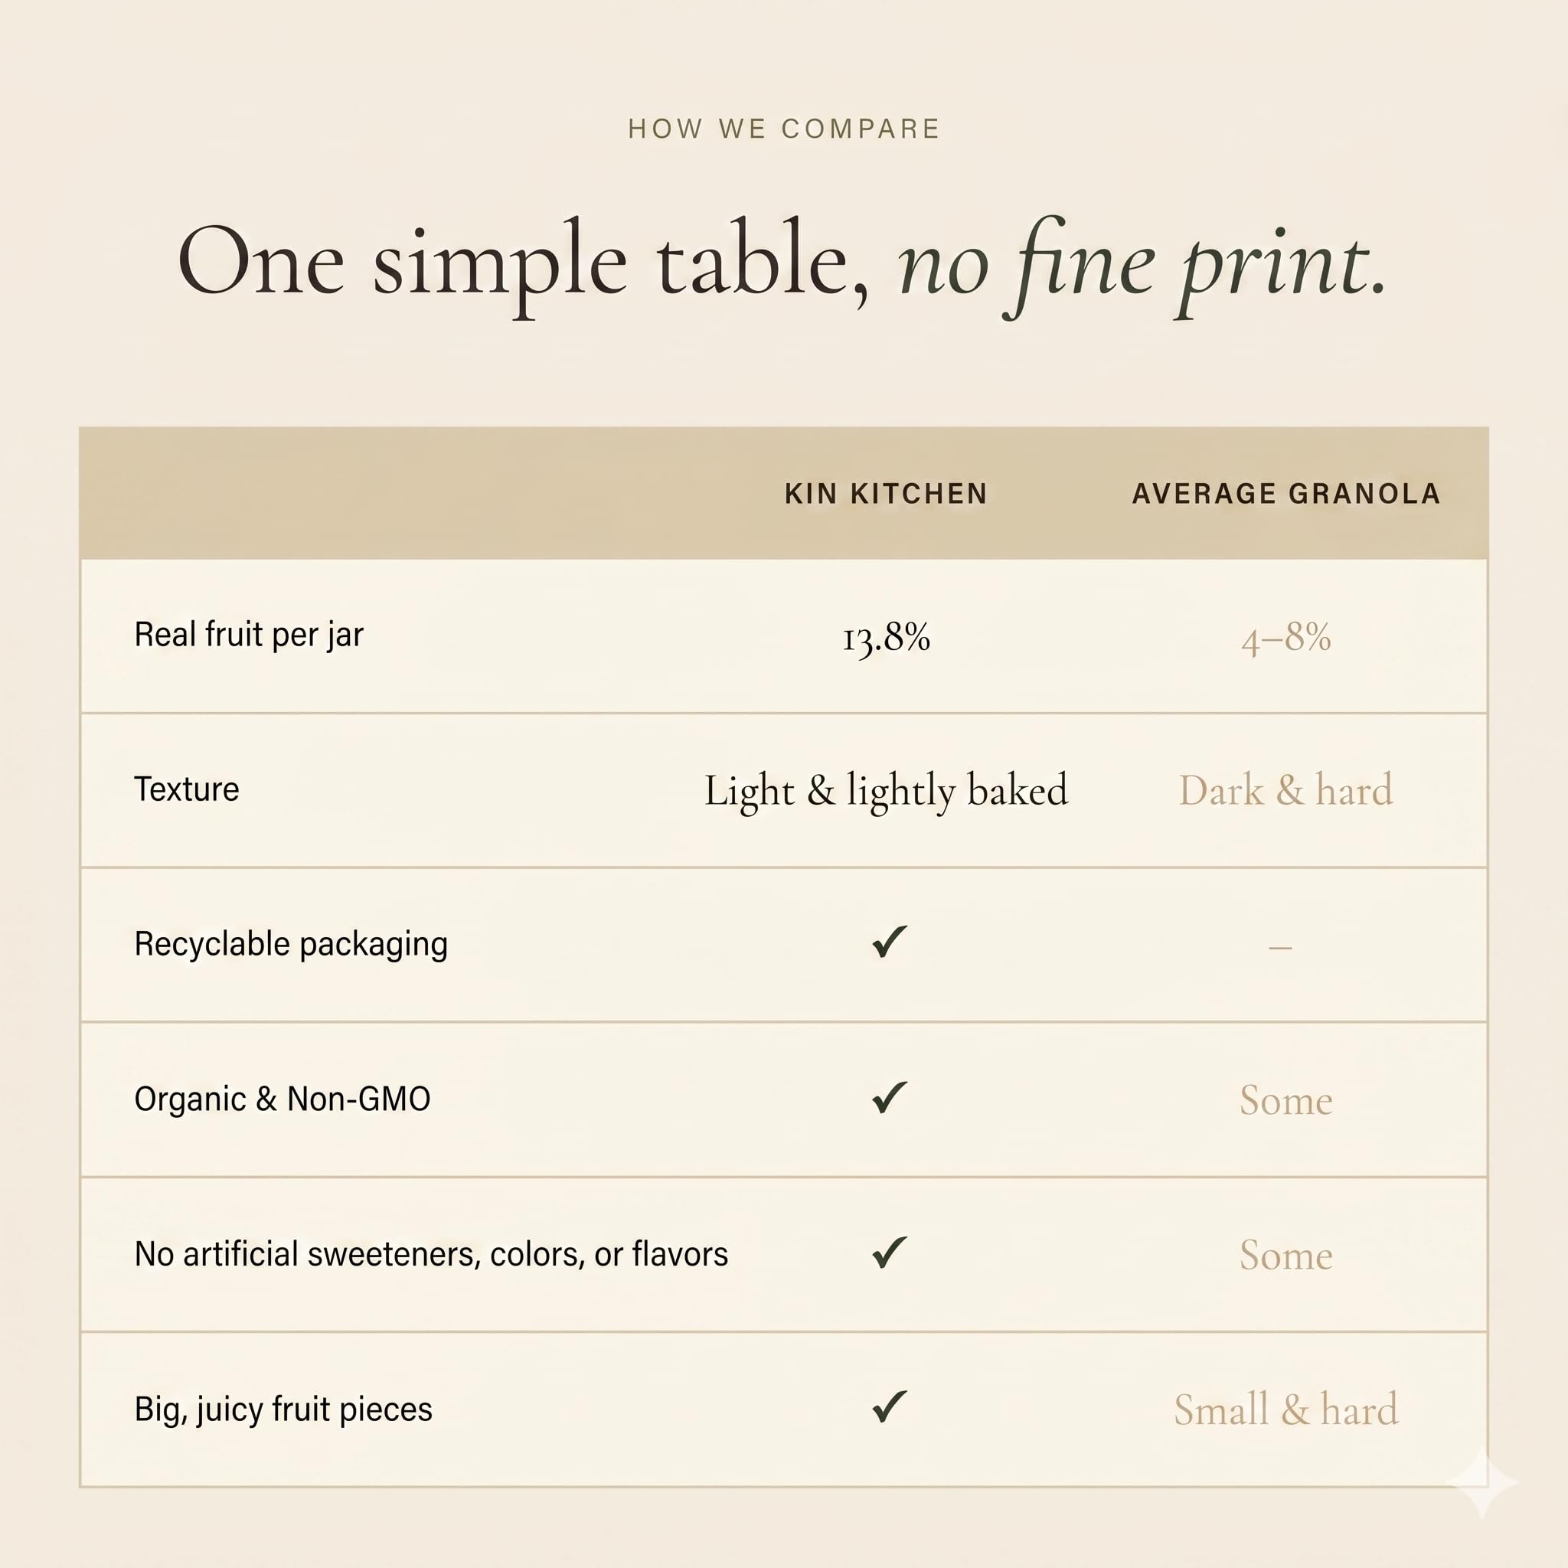Viewport: 1568px width, 1568px height.
Task: Click the 'Dark & hard' texture cell
Action: click(x=1286, y=790)
